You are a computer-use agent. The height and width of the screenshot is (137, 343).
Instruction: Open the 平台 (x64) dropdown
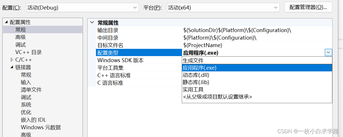[x=223, y=8]
